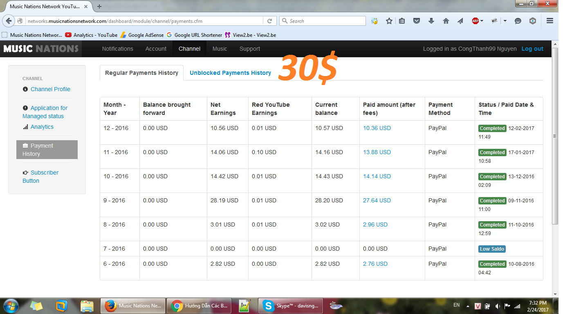Open the 2.76 USD paid amount link

tap(375, 264)
